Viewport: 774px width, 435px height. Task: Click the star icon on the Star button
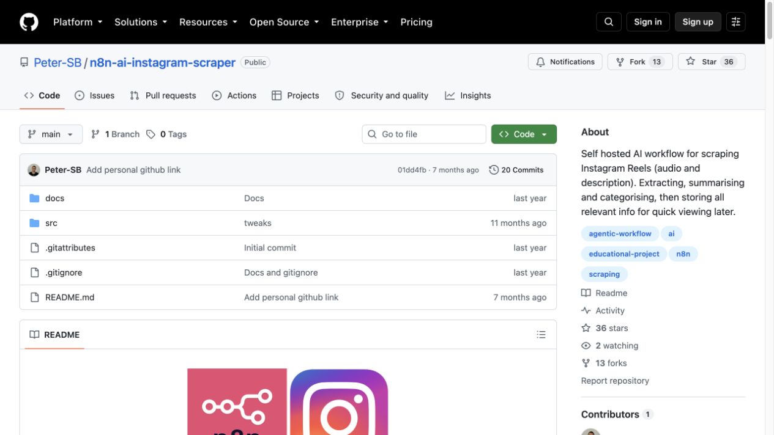click(691, 62)
